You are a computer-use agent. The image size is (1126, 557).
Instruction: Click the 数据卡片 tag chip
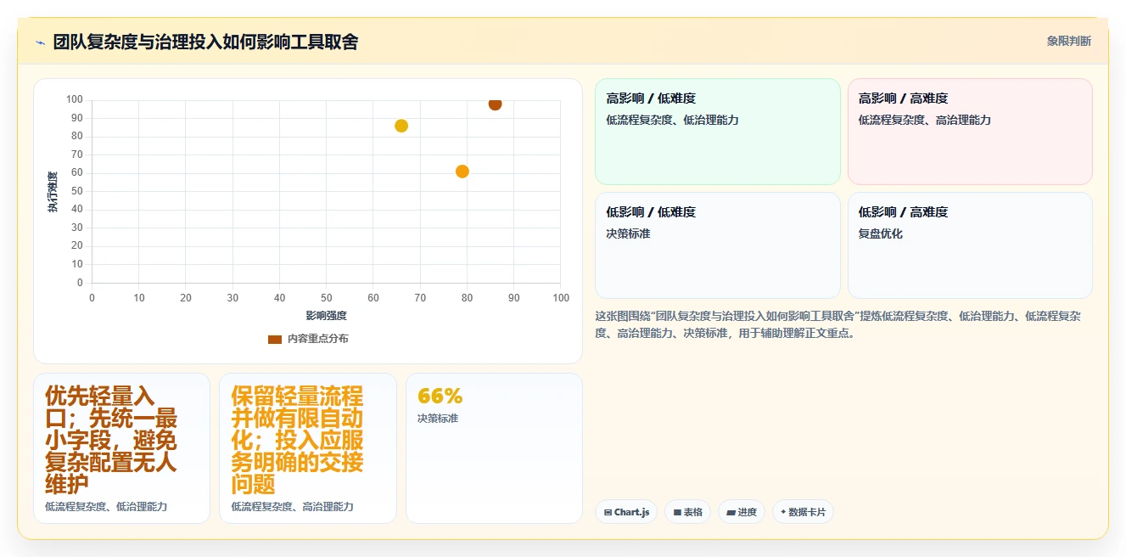click(x=803, y=512)
